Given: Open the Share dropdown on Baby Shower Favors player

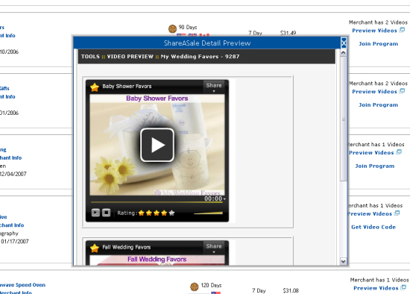Looking at the screenshot, I should tap(214, 87).
